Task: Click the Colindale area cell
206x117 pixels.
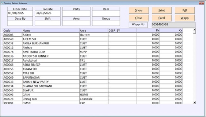Action: coord(94,99)
